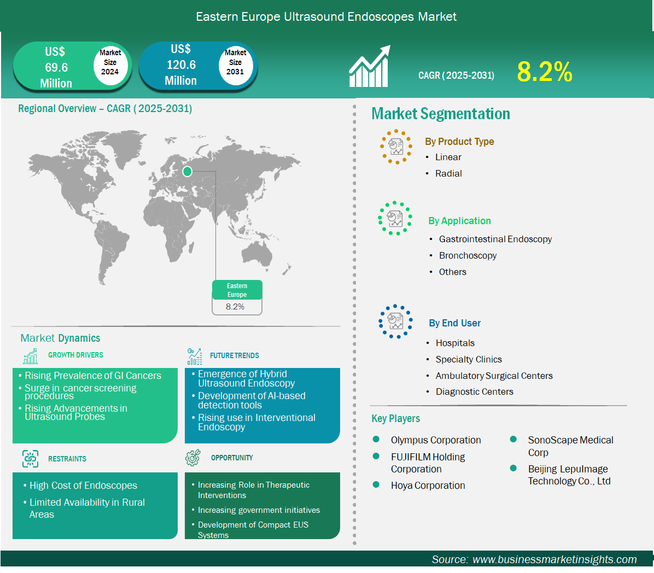Screen dimensions: 654x573
Task: Click the Growth Drivers chart icon
Action: [x=31, y=356]
